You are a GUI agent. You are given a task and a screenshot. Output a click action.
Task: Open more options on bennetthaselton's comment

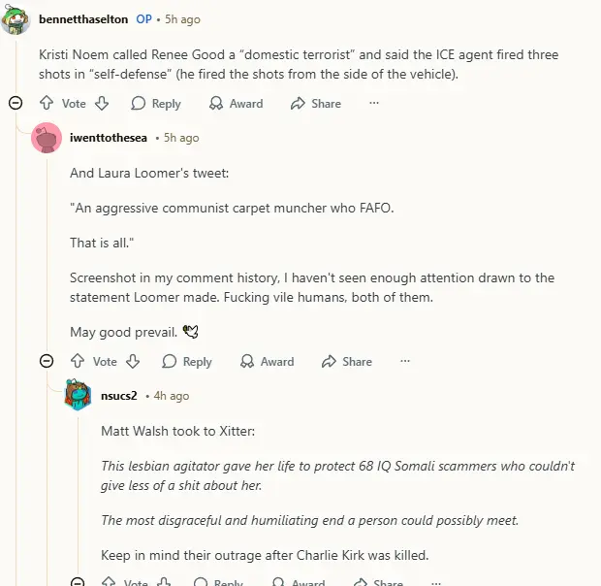pyautogui.click(x=374, y=103)
